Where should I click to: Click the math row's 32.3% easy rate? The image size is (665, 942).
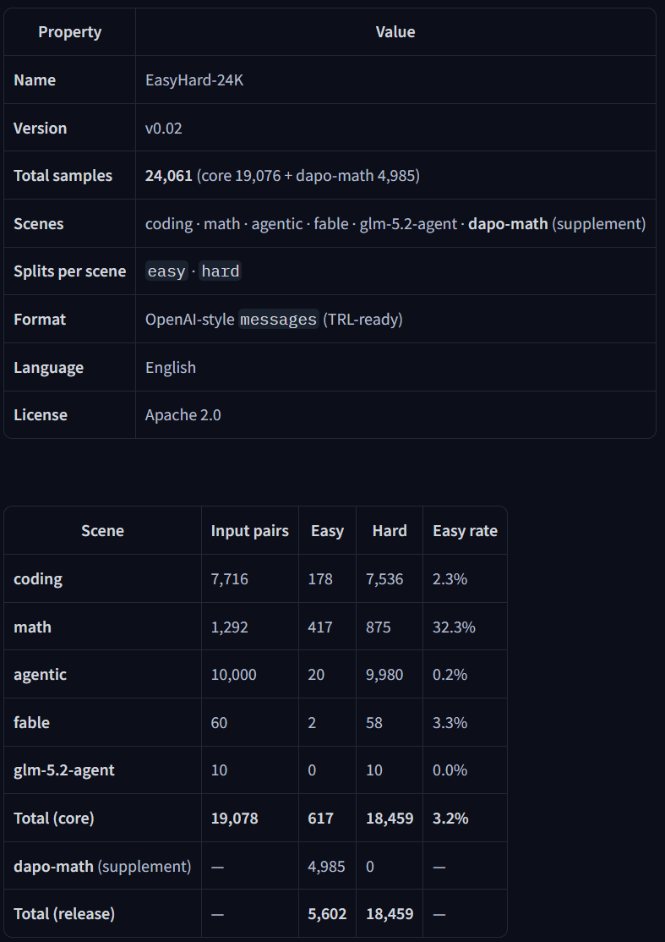click(454, 627)
